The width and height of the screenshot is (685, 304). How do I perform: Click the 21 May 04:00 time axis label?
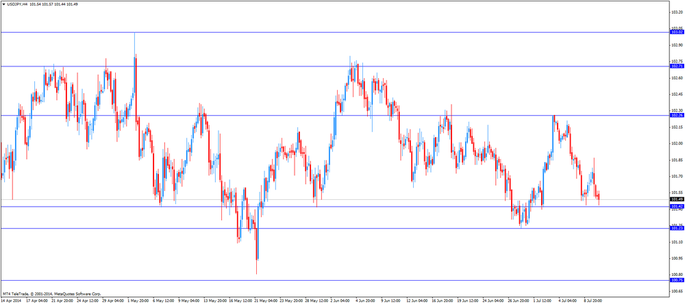pos(266,301)
